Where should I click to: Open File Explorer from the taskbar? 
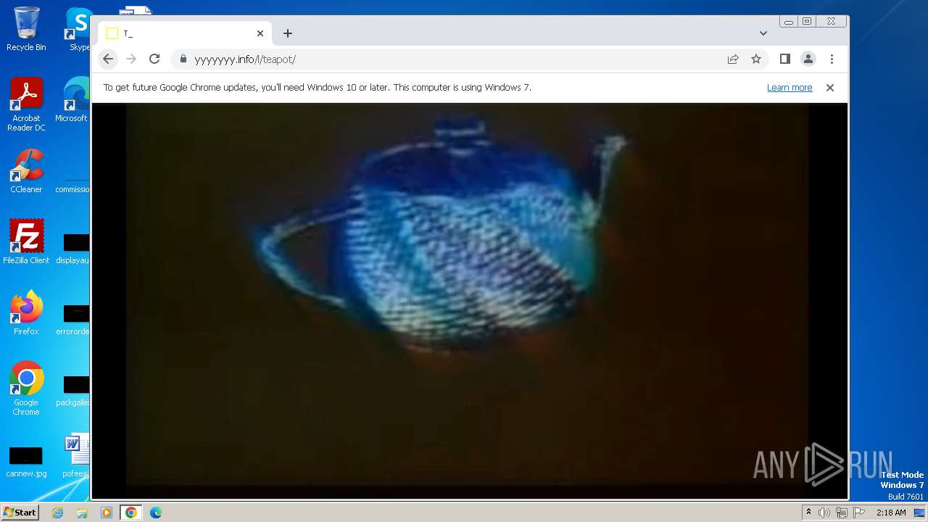click(x=82, y=513)
